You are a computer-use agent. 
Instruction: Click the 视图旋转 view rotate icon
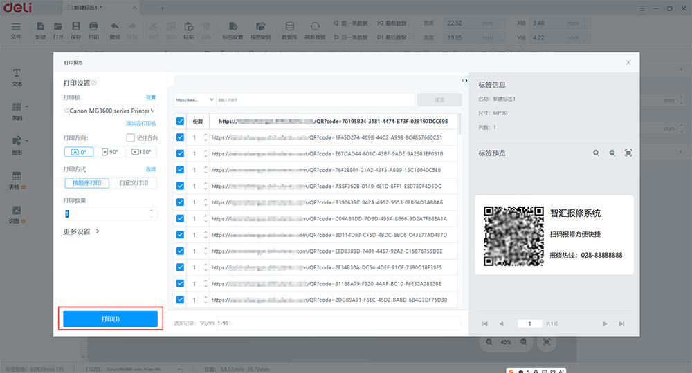tap(261, 30)
